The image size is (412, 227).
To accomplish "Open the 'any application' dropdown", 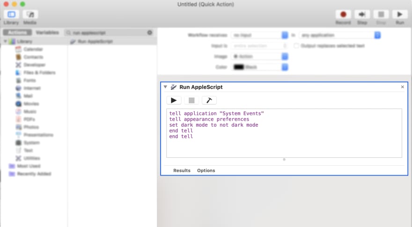I will coord(340,35).
